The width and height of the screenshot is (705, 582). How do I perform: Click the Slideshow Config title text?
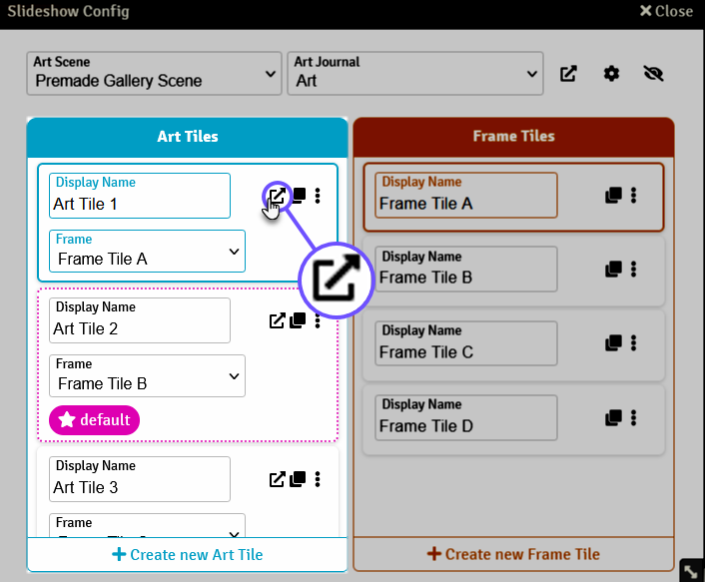click(x=68, y=11)
